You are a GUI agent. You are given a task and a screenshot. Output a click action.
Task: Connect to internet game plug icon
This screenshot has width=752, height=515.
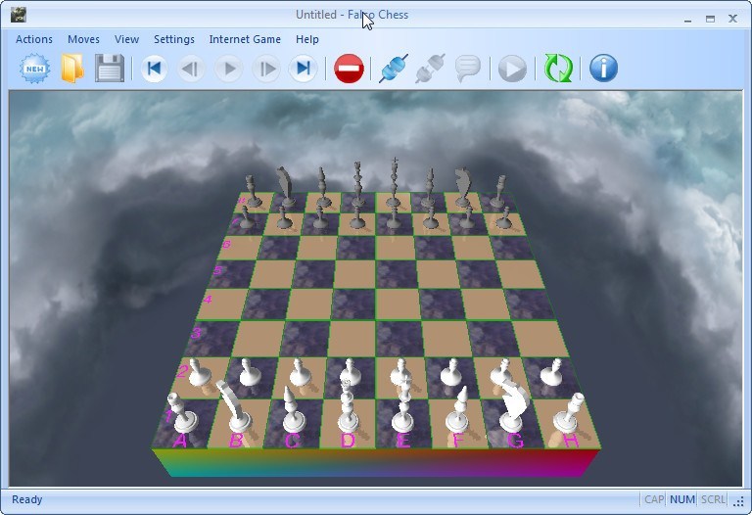394,69
